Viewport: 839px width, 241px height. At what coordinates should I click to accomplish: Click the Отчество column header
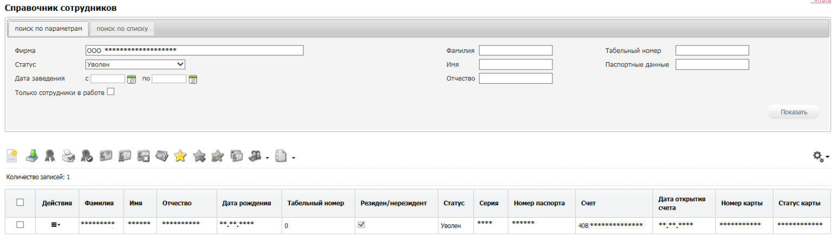[177, 203]
